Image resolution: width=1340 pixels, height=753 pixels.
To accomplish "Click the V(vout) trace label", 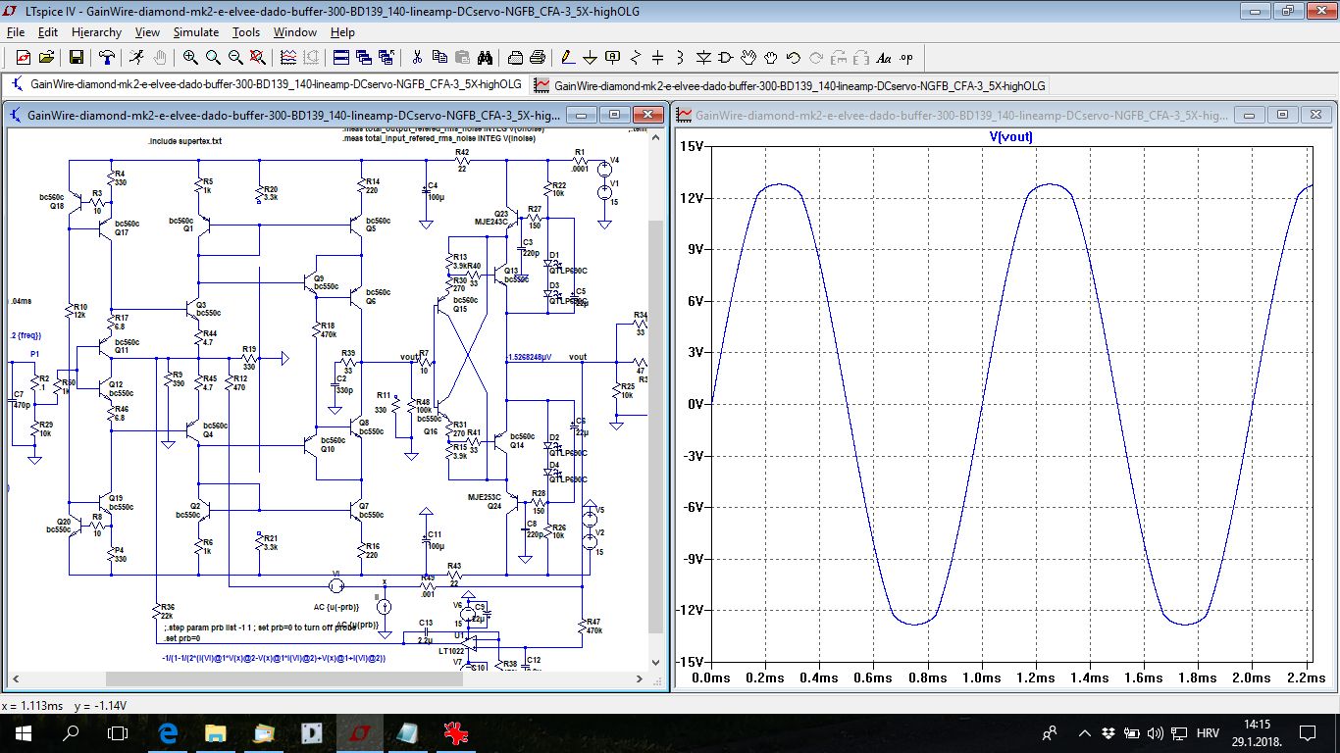I will 1010,136.
